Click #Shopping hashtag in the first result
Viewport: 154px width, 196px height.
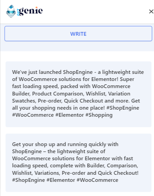click(x=99, y=115)
